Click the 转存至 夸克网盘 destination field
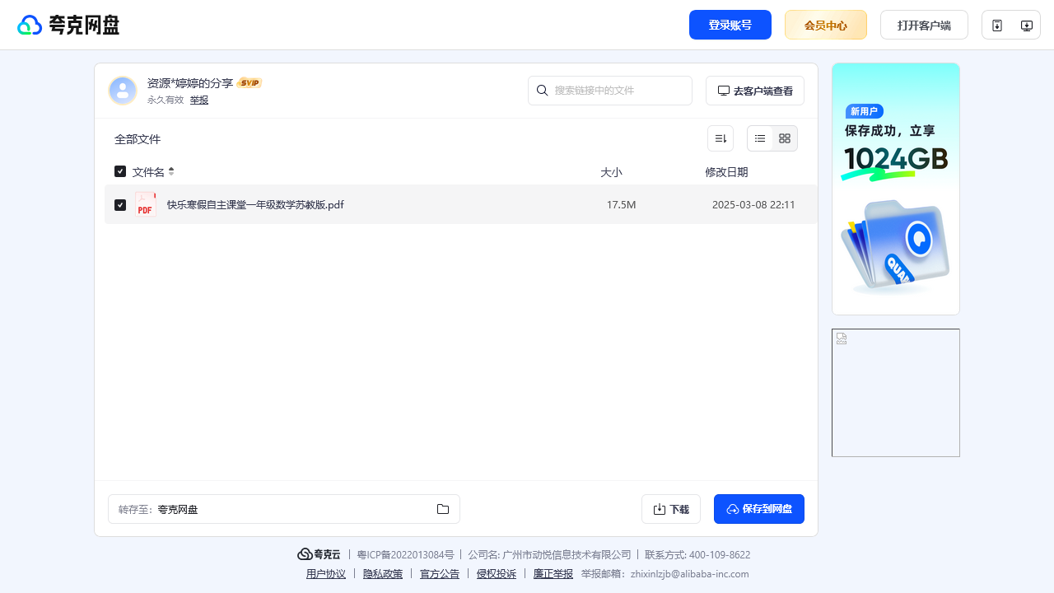Image resolution: width=1054 pixels, height=593 pixels. [x=284, y=509]
